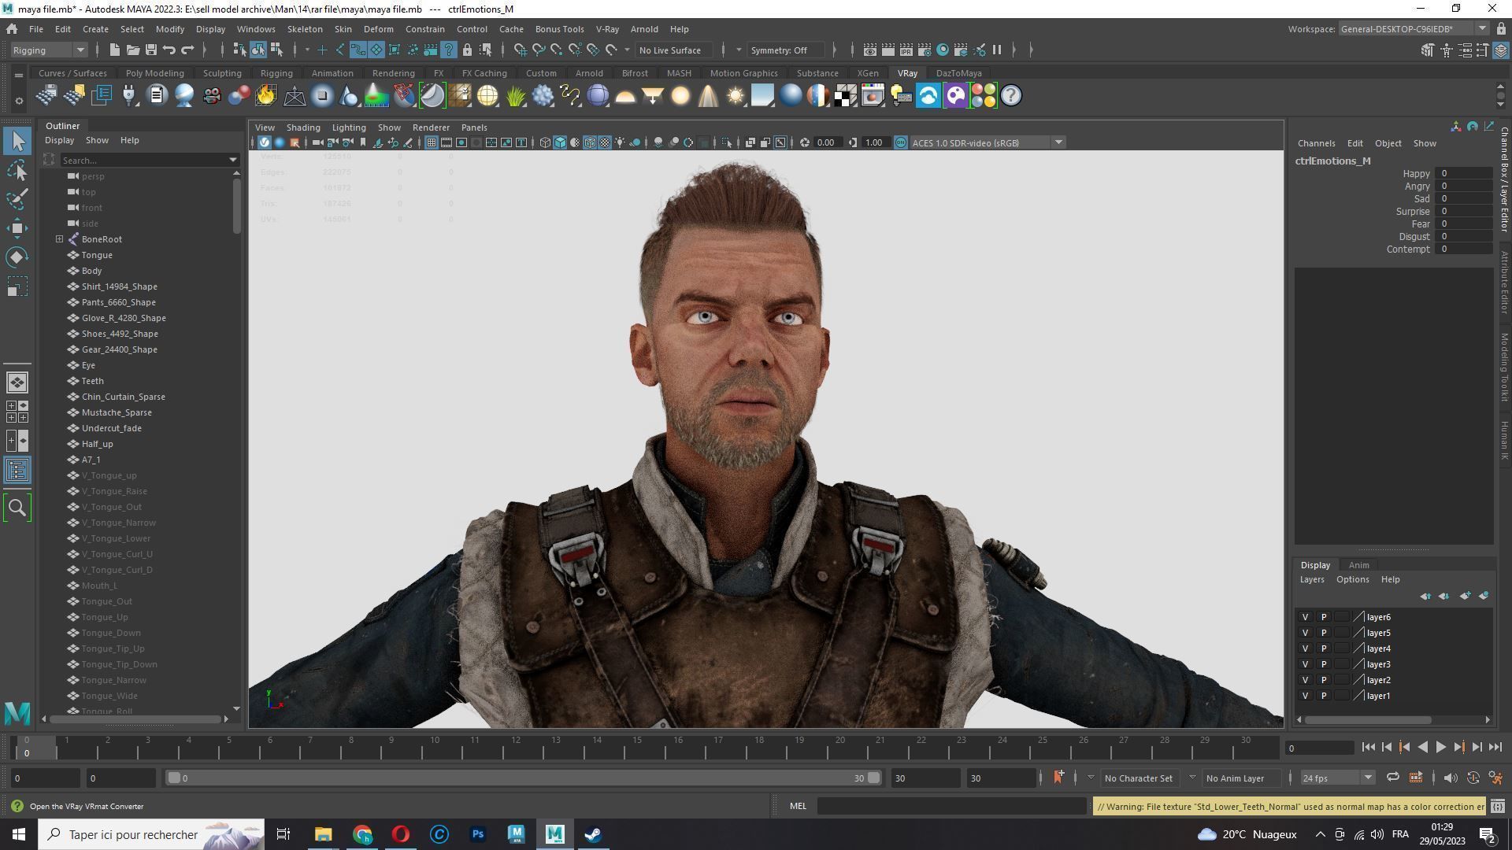
Task: Activate the Scale tool in toolbox
Action: (x=17, y=286)
